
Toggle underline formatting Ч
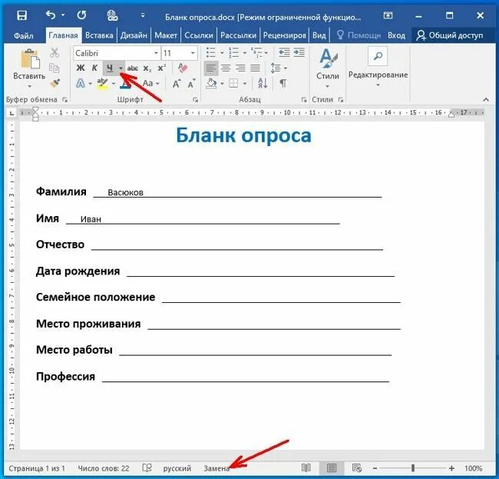coord(110,68)
